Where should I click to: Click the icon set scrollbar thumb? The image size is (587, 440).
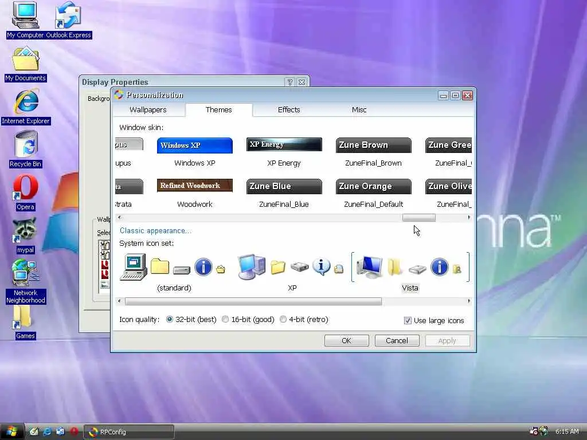(x=253, y=301)
